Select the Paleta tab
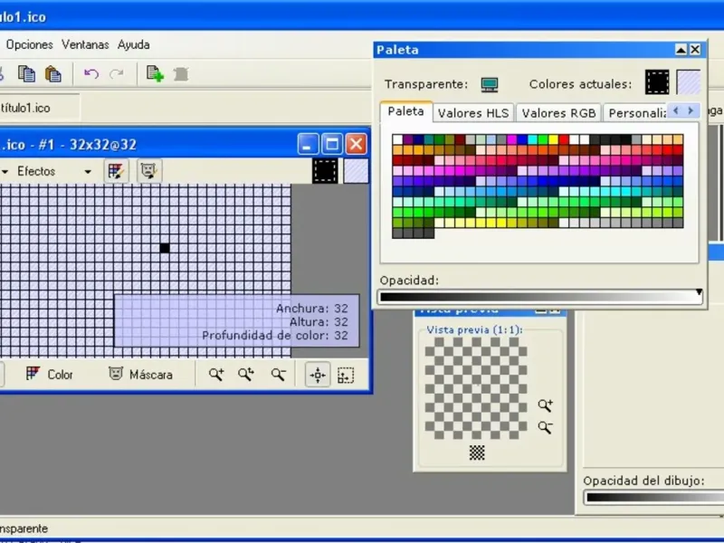Image resolution: width=724 pixels, height=543 pixels. pyautogui.click(x=405, y=111)
